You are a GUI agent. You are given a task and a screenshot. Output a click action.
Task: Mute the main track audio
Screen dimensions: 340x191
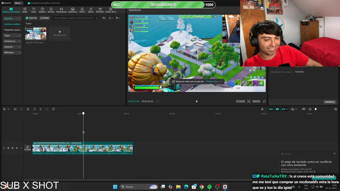[17, 148]
